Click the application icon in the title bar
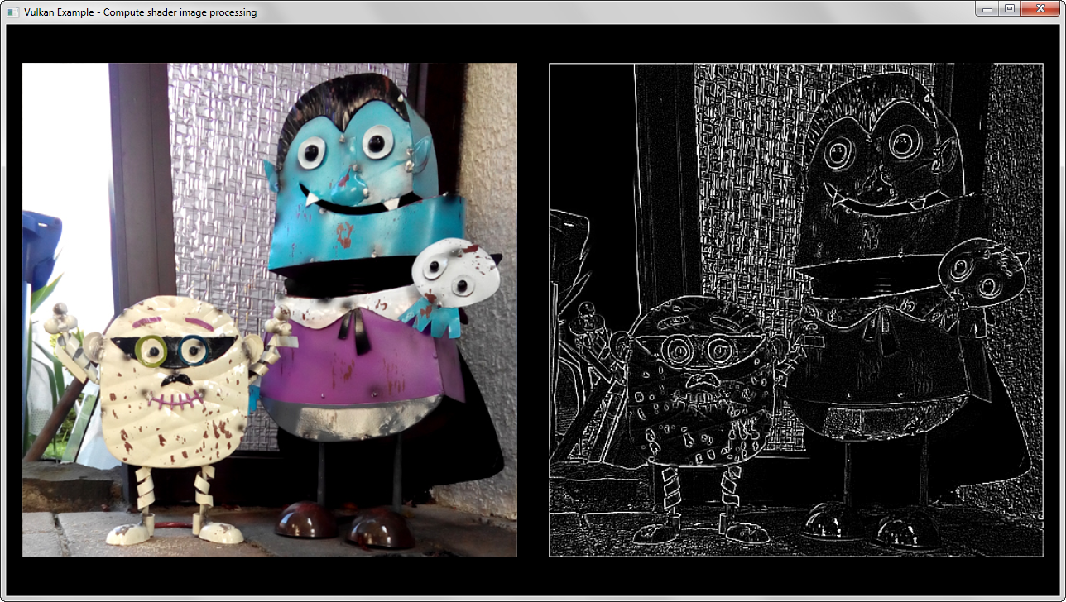 [12, 12]
